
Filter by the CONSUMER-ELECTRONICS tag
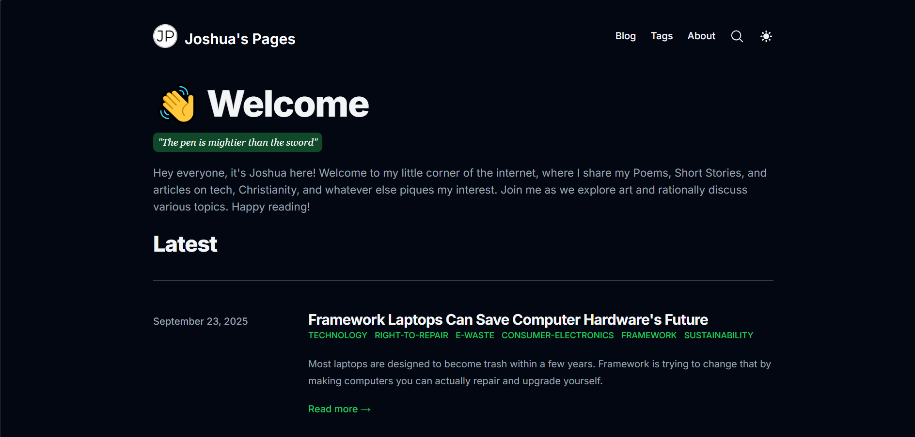click(x=557, y=335)
